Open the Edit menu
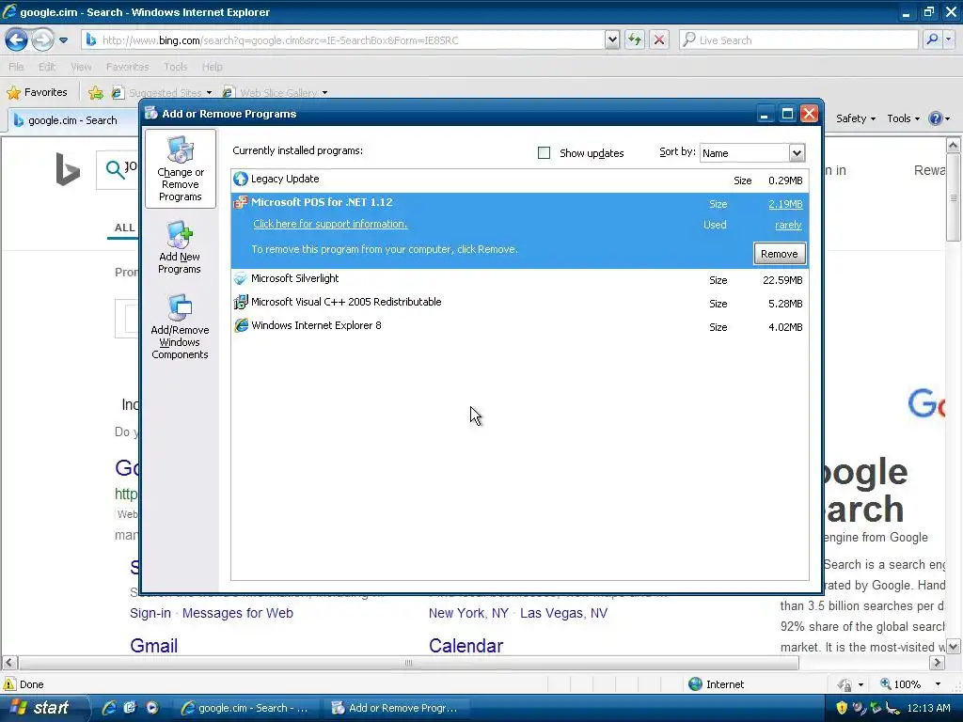 coord(47,67)
